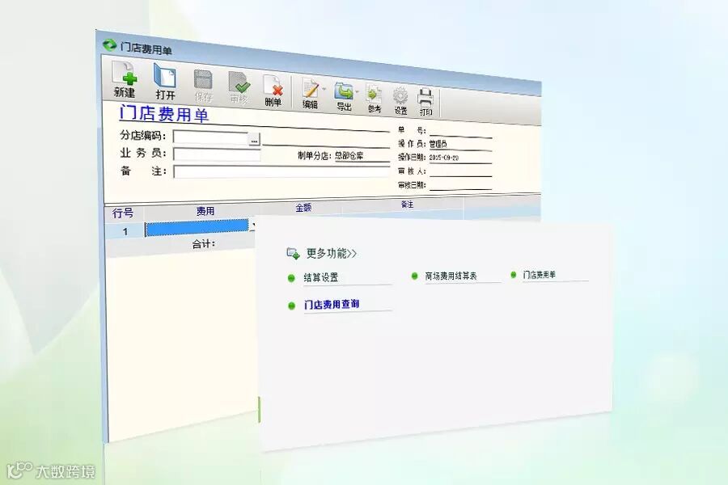Click the 金额 column header
The image size is (728, 485).
303,208
